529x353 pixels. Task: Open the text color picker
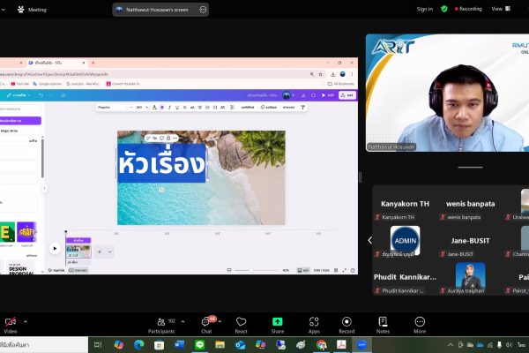pos(154,108)
